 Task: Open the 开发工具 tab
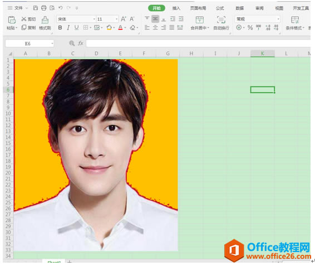click(x=301, y=8)
